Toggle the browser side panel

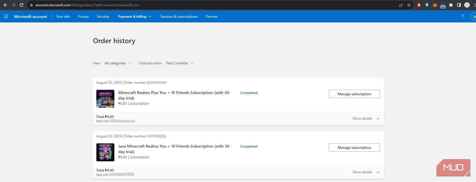click(x=459, y=5)
